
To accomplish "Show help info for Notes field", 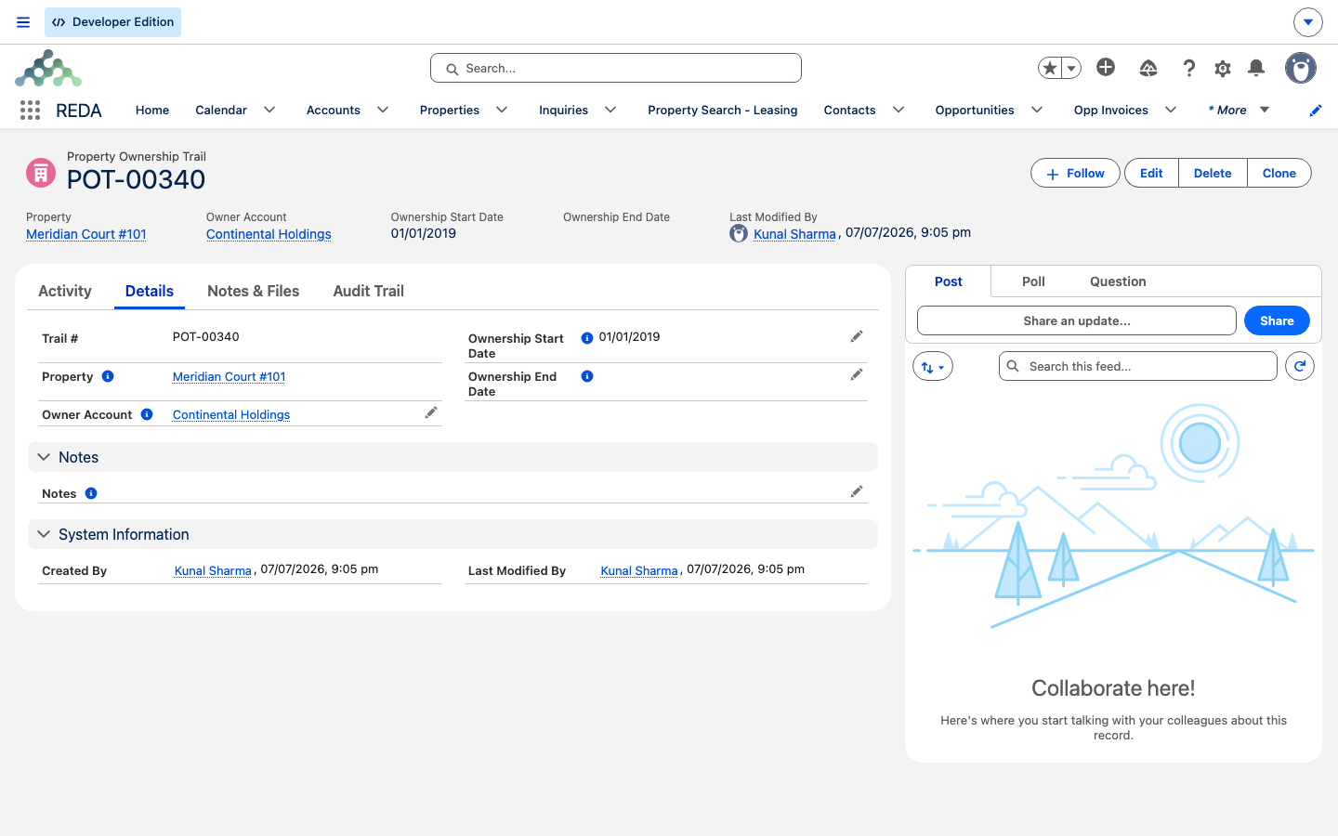I will 91,493.
